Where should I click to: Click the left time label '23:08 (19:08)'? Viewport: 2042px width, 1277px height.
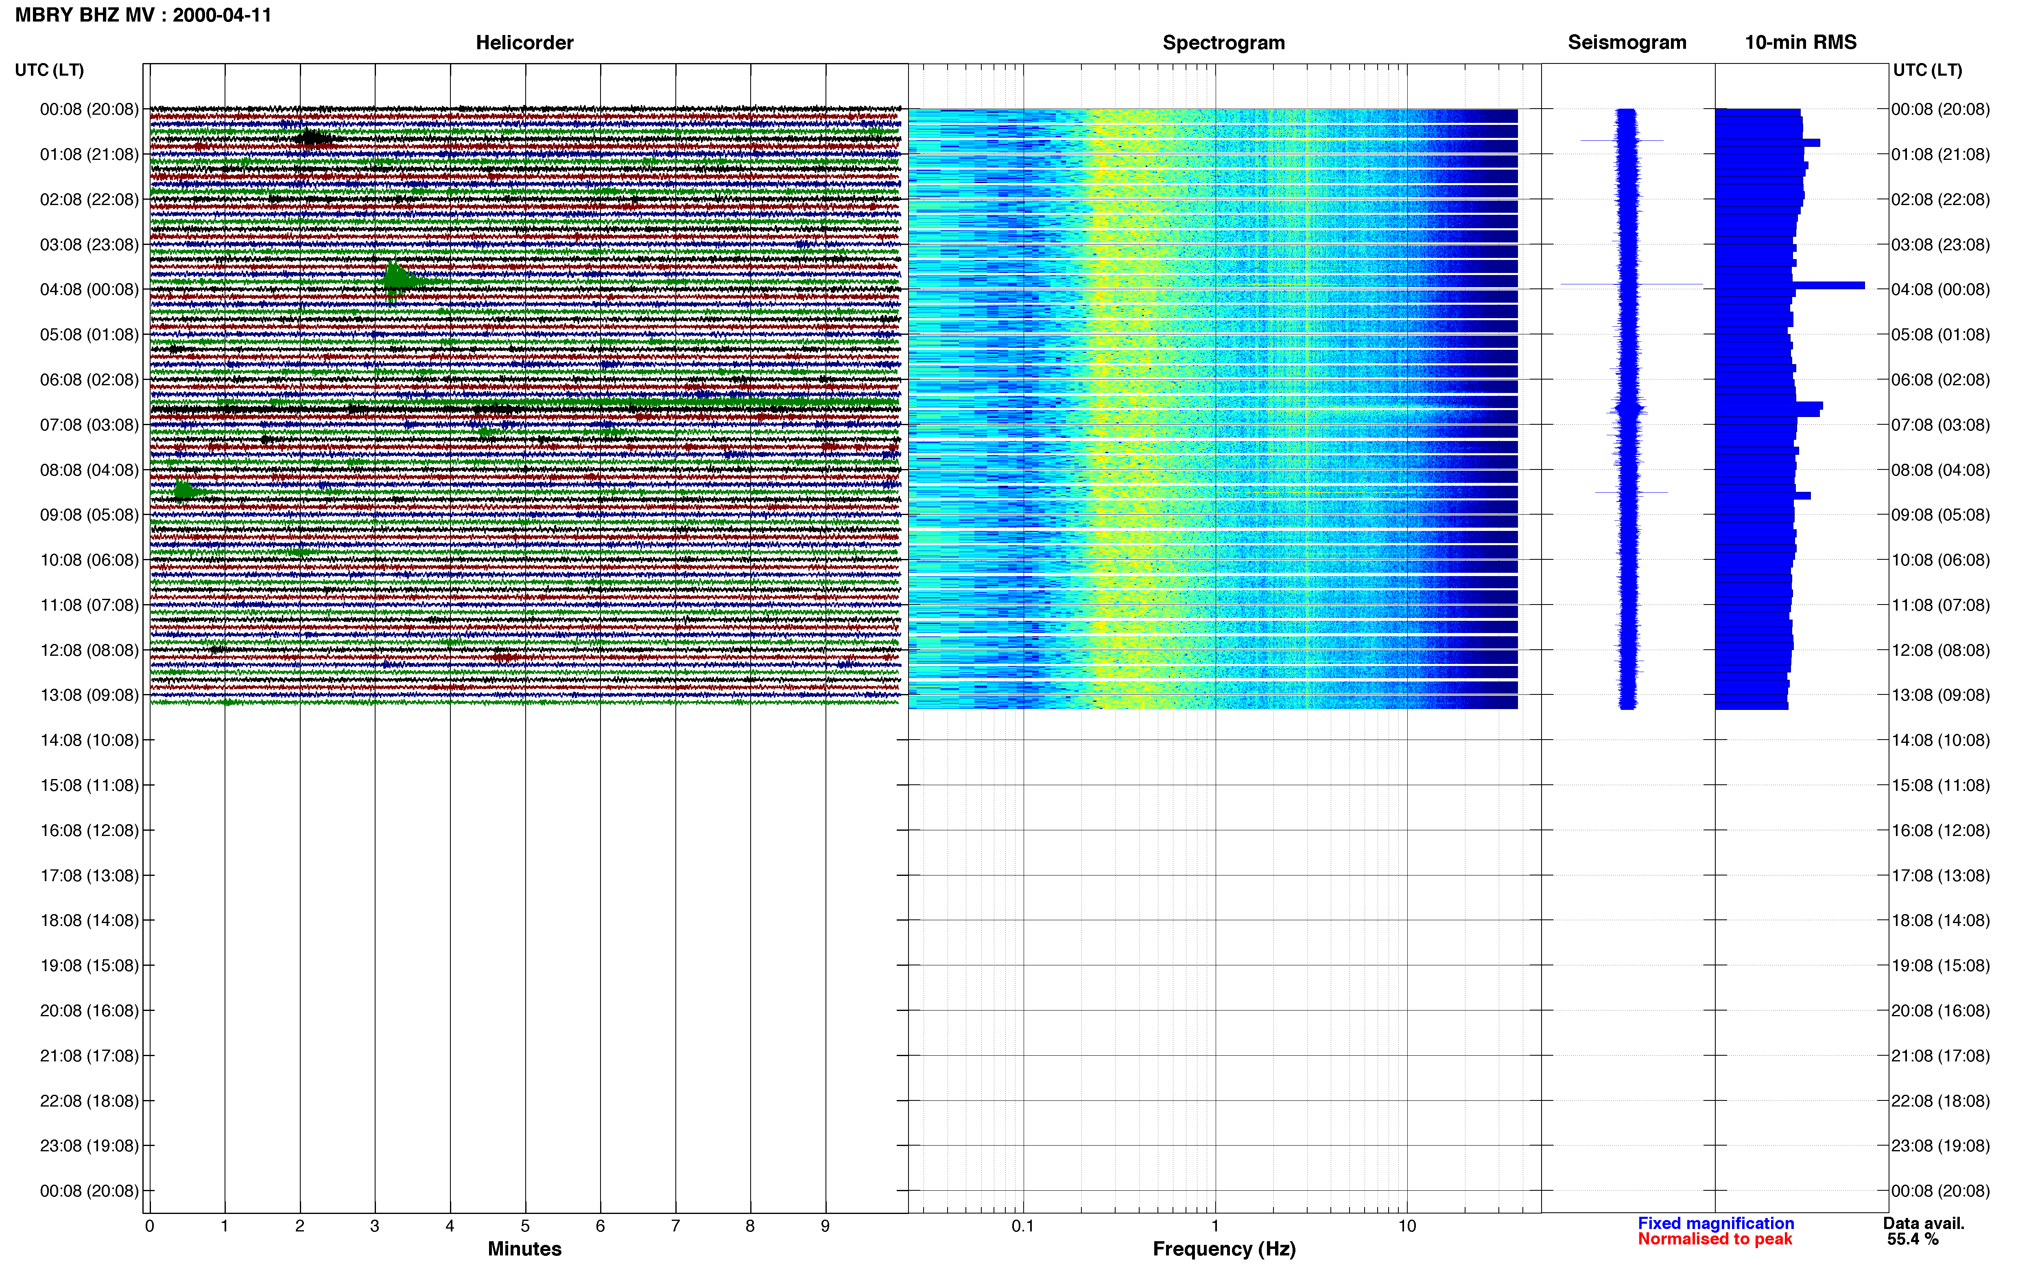90,1146
